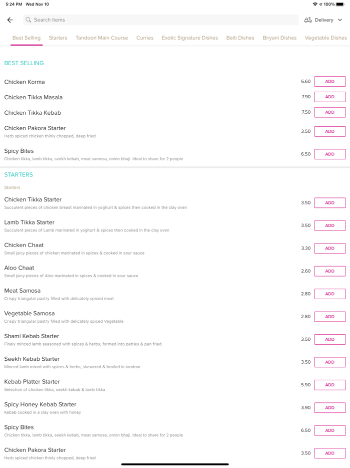Focus the Search items field
This screenshot has height=468, width=350.
click(160, 20)
